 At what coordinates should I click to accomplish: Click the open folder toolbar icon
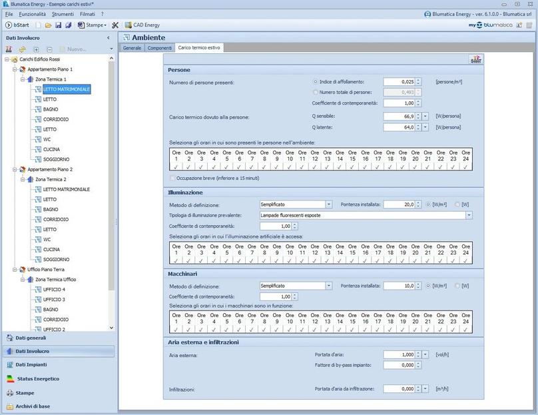48,25
